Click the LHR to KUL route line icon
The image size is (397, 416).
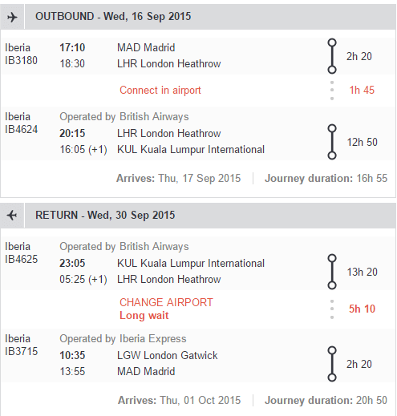[x=332, y=142]
